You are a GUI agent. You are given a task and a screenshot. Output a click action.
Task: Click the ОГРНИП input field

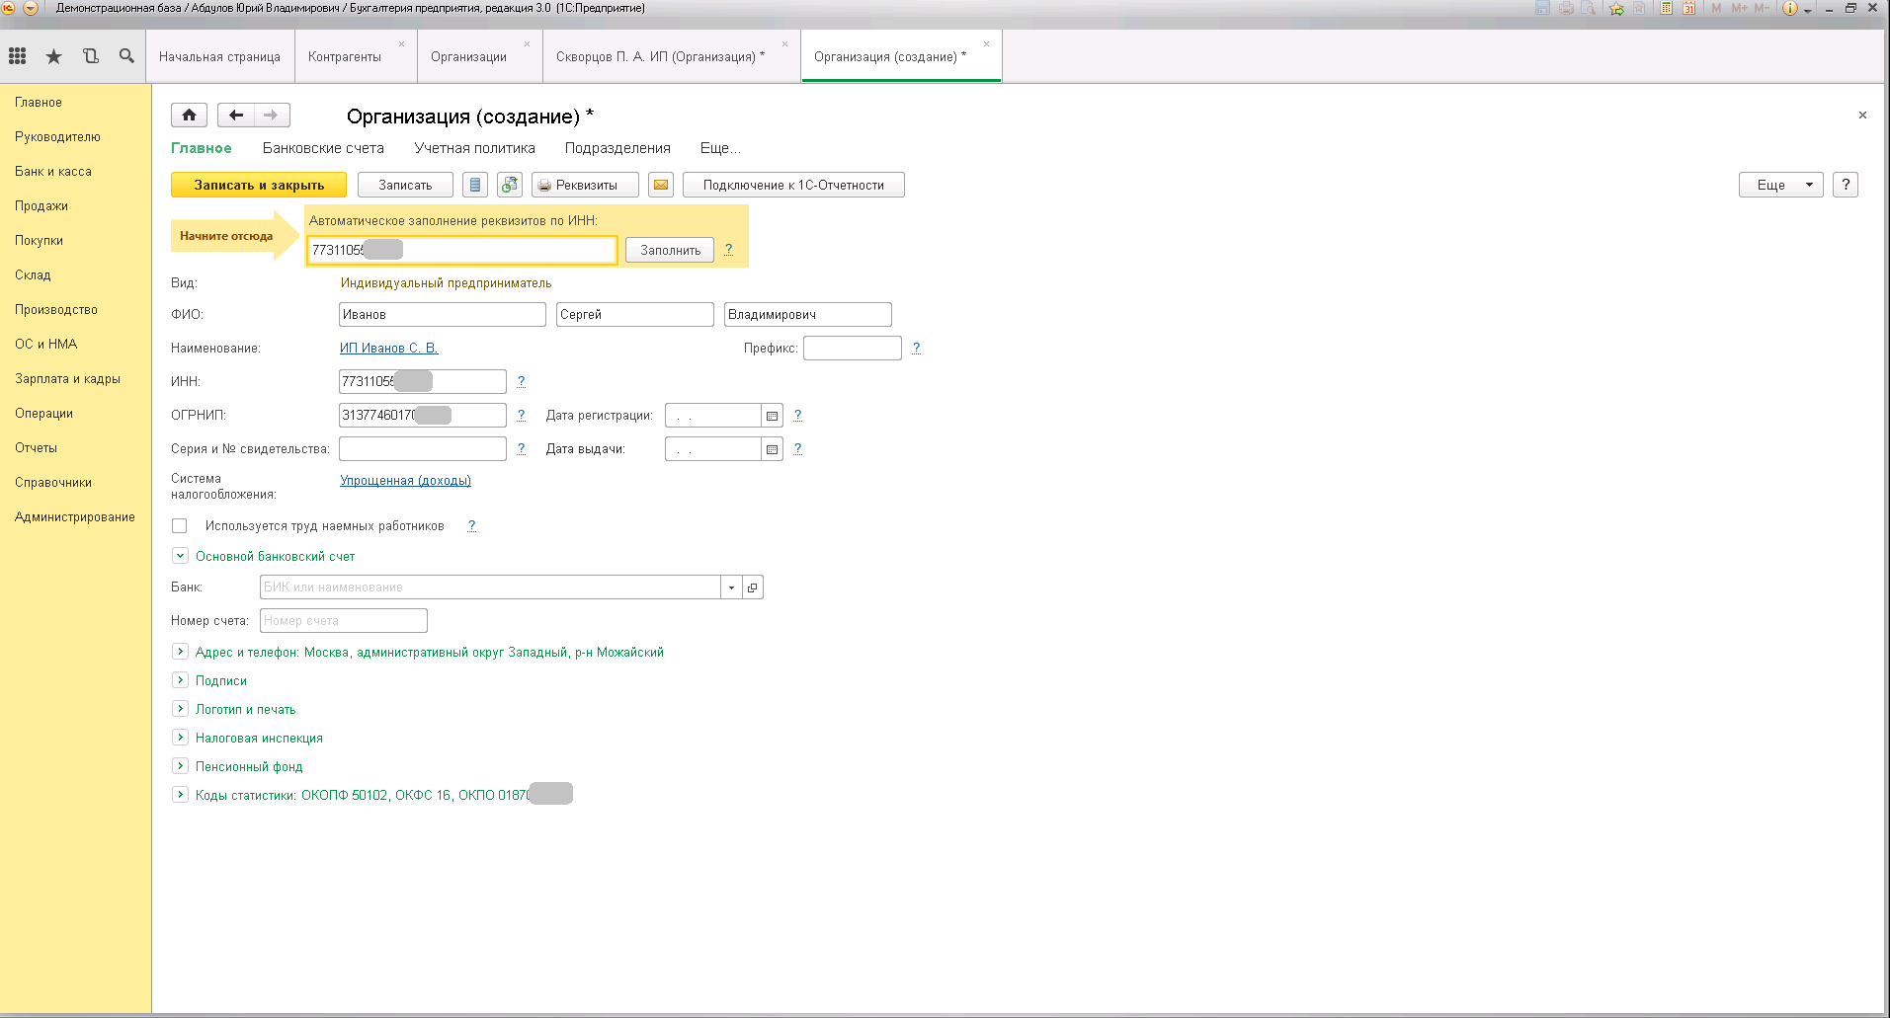(423, 415)
